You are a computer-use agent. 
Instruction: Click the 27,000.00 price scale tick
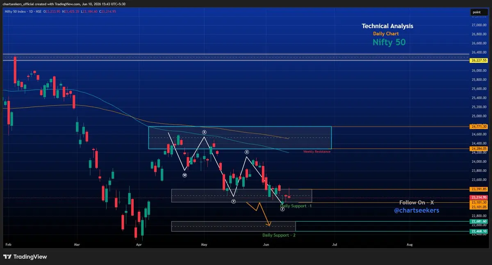click(479, 25)
